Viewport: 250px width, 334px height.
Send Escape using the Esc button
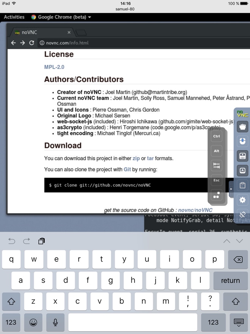click(216, 180)
